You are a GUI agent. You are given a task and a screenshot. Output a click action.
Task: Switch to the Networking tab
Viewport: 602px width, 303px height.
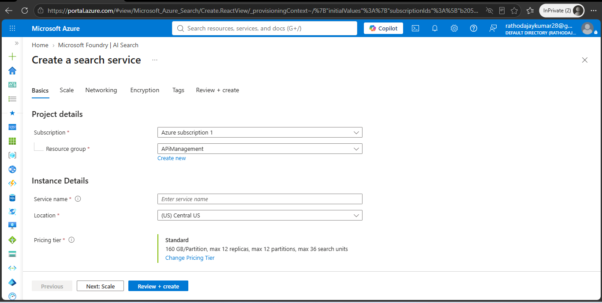101,90
